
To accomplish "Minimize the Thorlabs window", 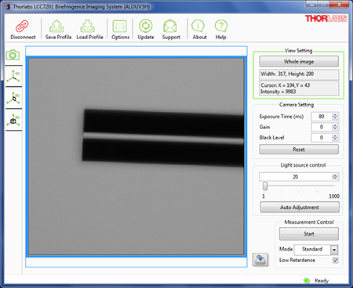I will click(x=311, y=5).
